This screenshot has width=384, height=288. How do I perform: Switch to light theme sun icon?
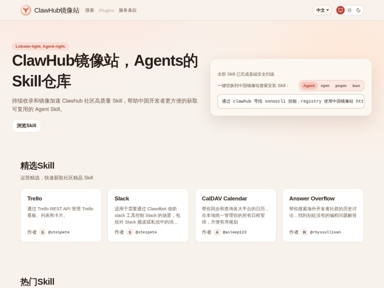click(349, 10)
